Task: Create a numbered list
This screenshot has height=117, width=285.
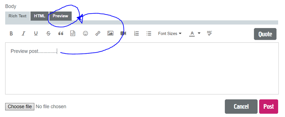Action: pos(136,33)
